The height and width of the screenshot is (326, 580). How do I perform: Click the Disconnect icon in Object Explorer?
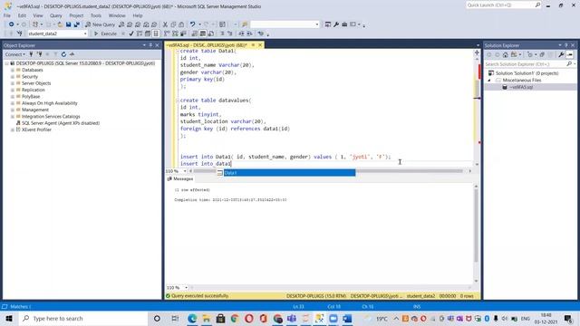[x=39, y=54]
